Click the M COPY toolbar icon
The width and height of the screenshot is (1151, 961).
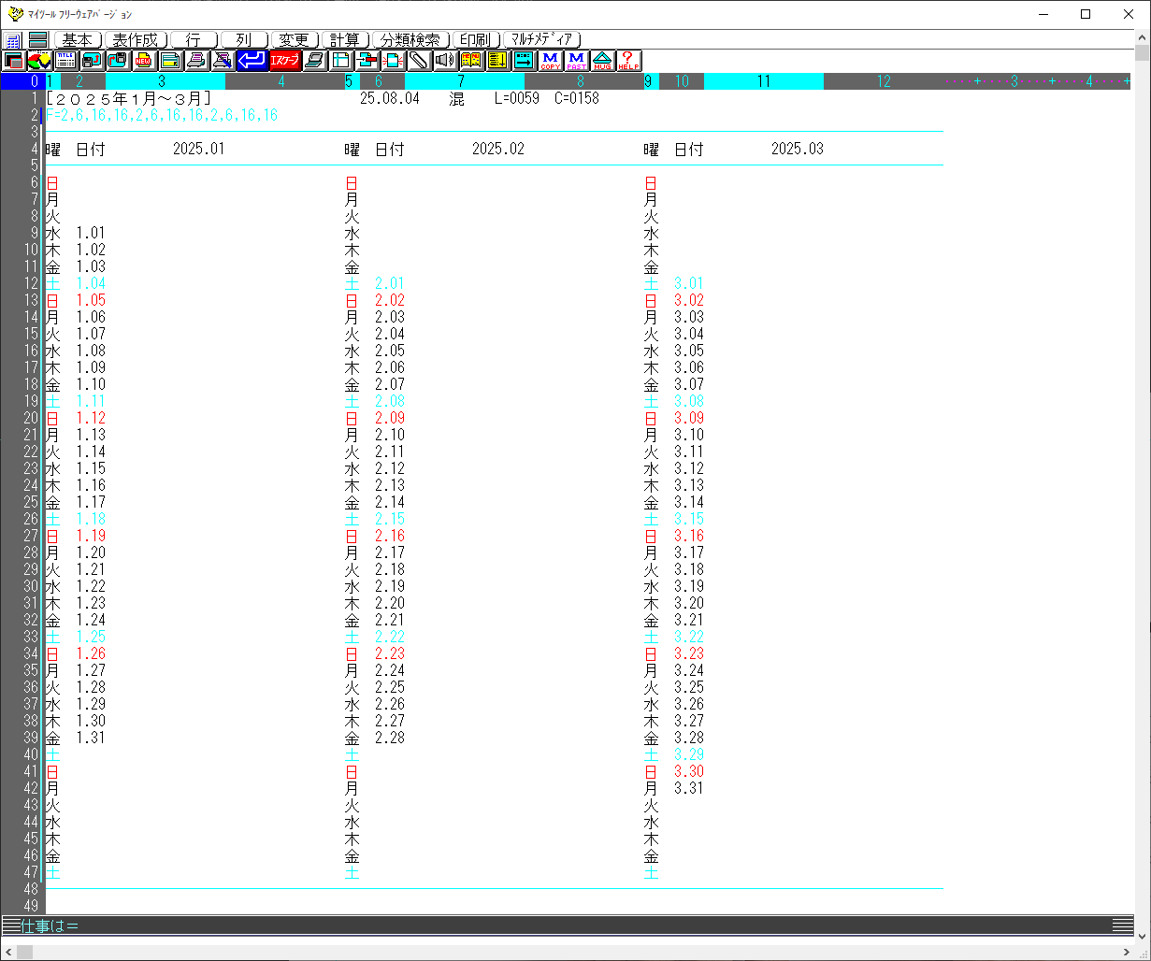550,61
